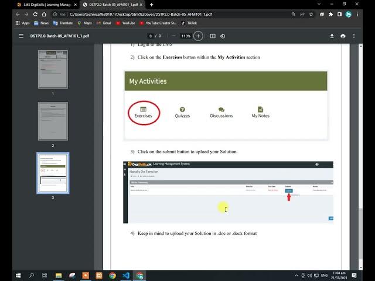This screenshot has width=375, height=281.
Task: Open the PDF viewer more actions menu
Action: click(x=354, y=36)
